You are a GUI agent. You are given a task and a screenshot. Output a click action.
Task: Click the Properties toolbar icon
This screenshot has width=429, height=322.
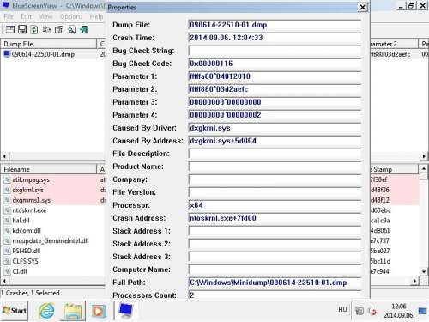(59, 30)
